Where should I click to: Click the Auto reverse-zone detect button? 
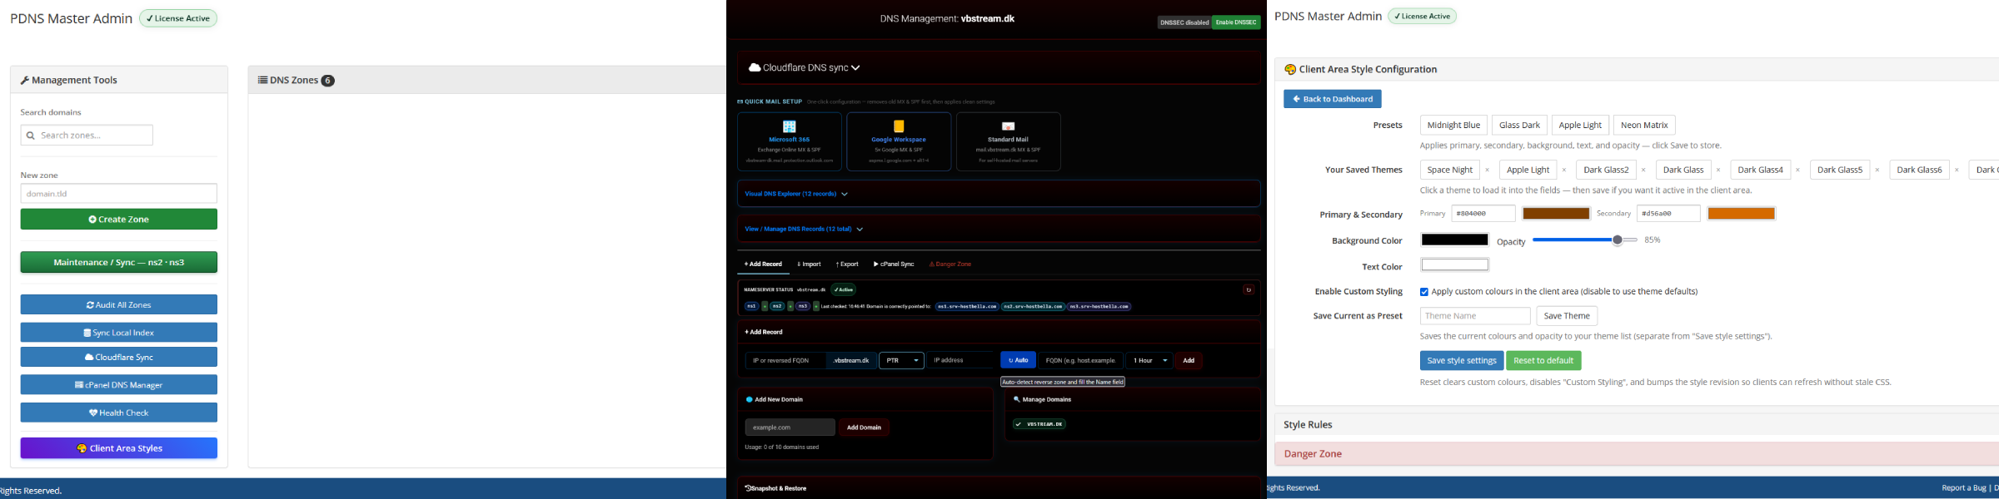(x=1018, y=360)
